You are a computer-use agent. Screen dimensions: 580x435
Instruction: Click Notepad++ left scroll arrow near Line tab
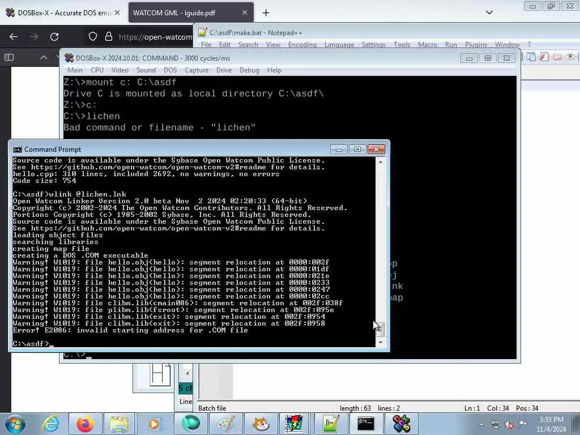[x=187, y=373]
